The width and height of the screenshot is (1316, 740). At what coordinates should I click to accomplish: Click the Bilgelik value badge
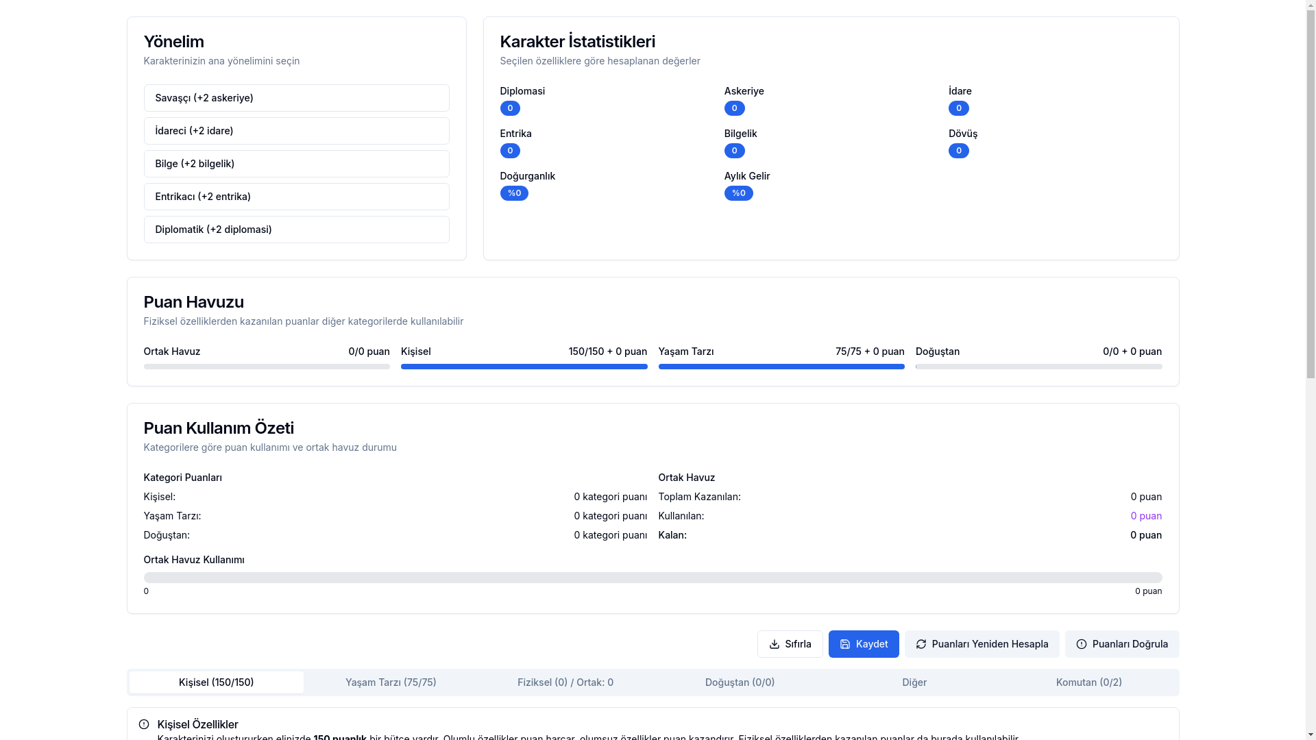point(734,151)
